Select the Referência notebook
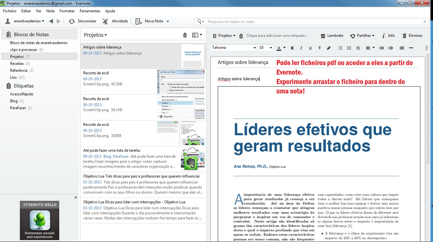Viewport: 433px width, 242px height. [x=22, y=70]
